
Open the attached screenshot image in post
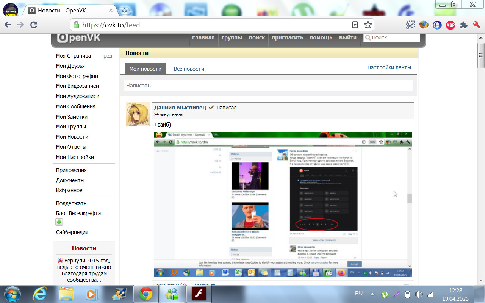[x=283, y=205]
